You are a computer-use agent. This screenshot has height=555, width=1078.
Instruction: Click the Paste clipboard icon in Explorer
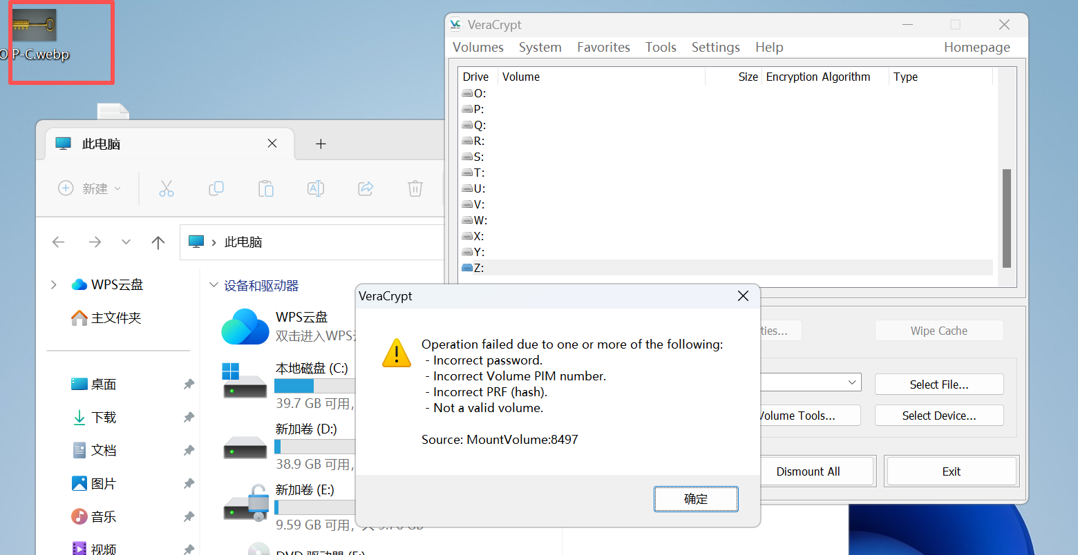point(266,188)
